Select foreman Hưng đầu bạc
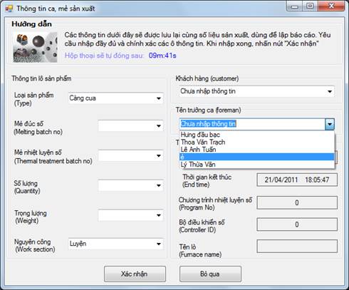Viewport: 349px width, 290px height. click(257, 135)
